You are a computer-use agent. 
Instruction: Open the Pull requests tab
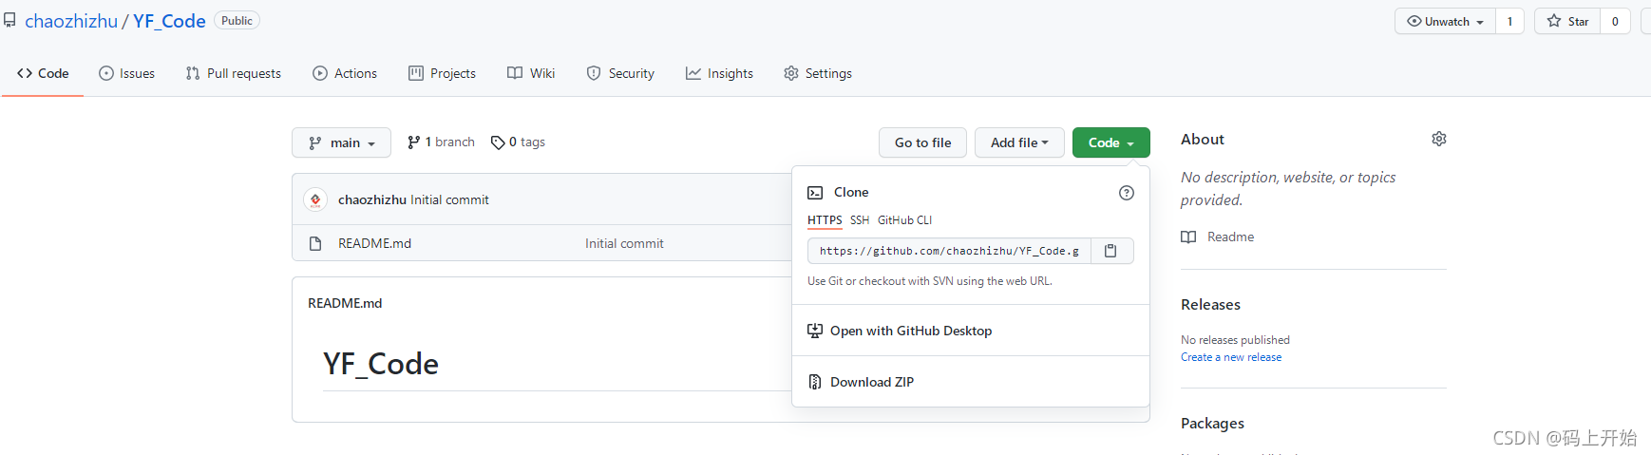[234, 73]
